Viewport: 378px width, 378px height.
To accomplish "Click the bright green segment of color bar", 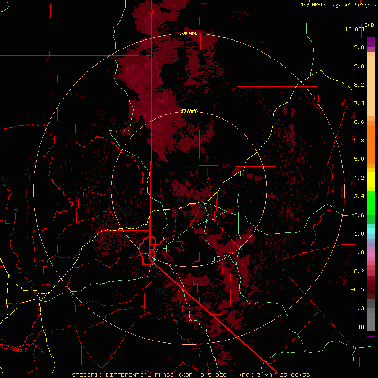I will (x=371, y=203).
